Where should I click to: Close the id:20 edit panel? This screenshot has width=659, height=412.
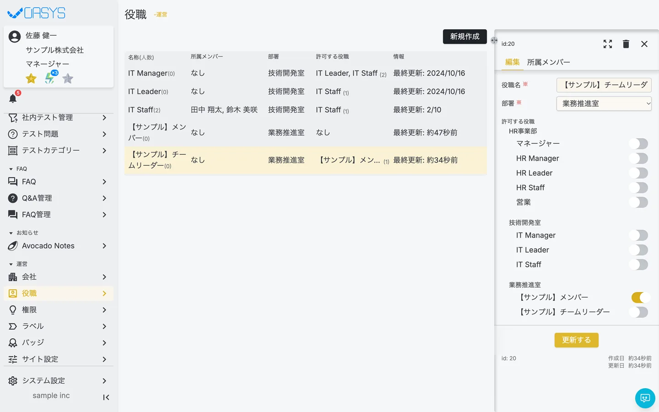tap(644, 44)
